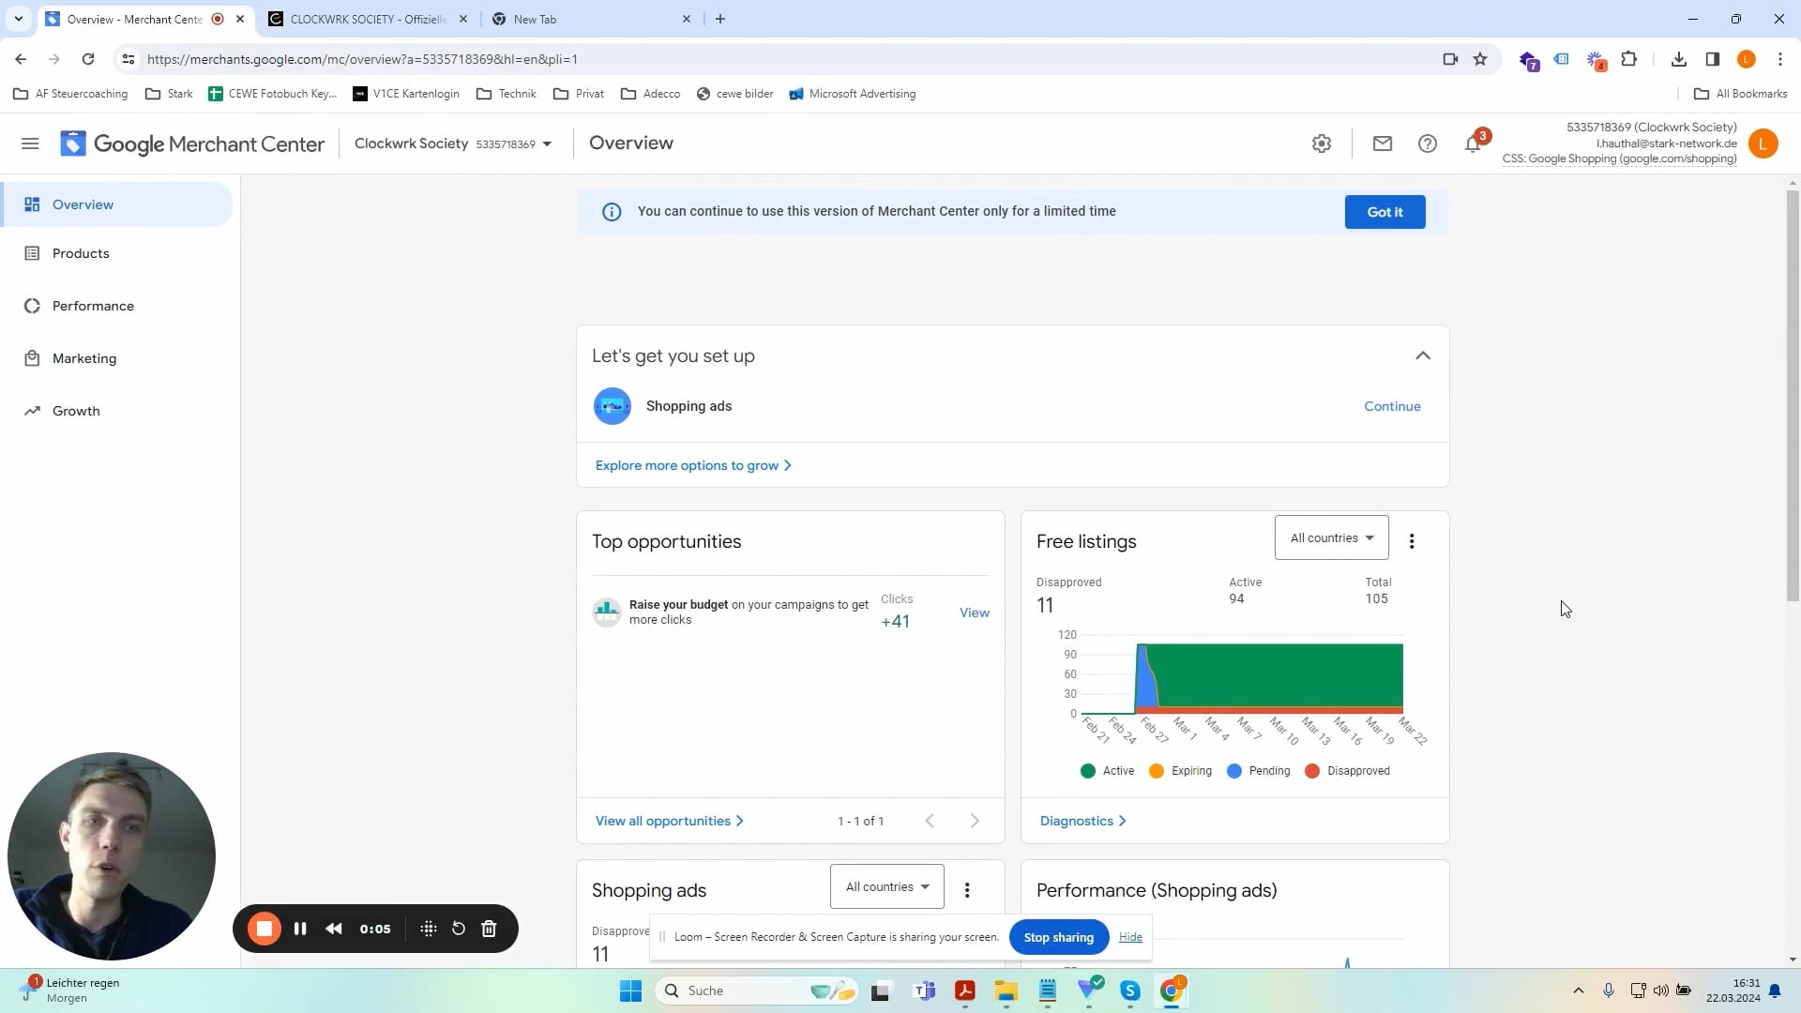Click the browser address bar URL

(x=362, y=59)
